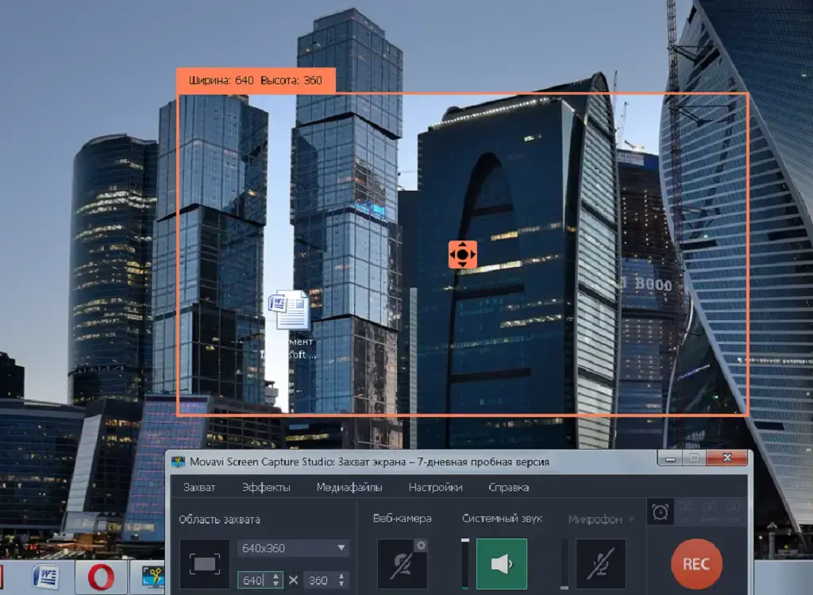Enable the webcam capture
The width and height of the screenshot is (813, 595).
(402, 564)
